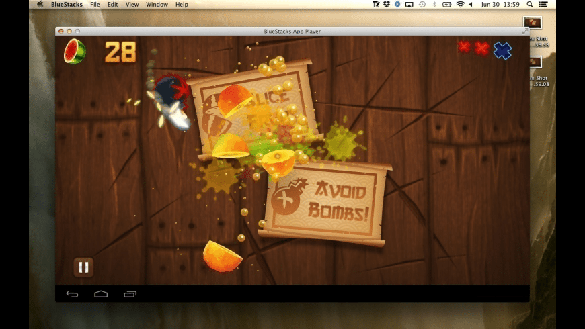The width and height of the screenshot is (585, 329).
Task: Pause the Fruit Ninja game
Action: [83, 267]
